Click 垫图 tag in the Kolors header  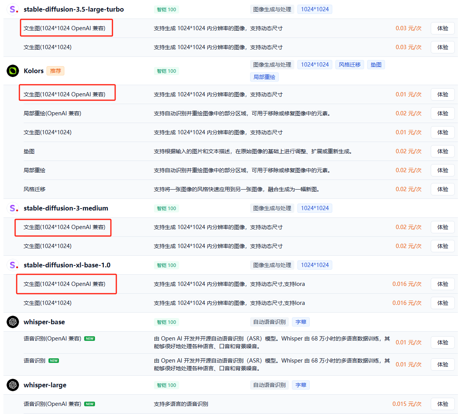pyautogui.click(x=376, y=65)
